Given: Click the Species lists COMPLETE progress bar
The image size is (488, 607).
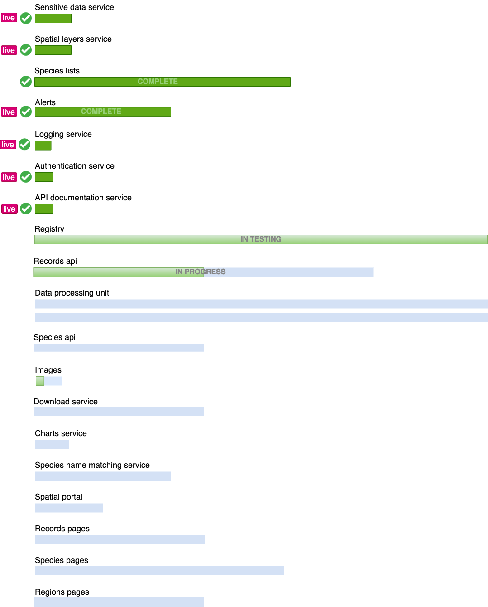Looking at the screenshot, I should 162,82.
